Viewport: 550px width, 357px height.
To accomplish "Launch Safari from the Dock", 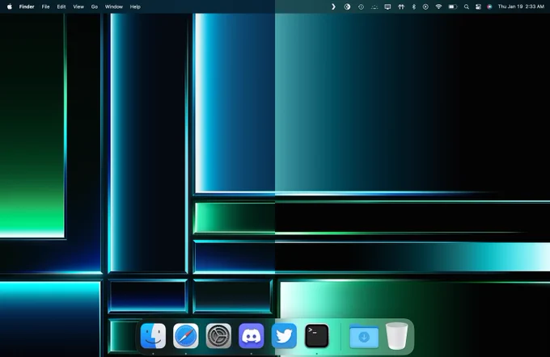I will click(x=185, y=336).
